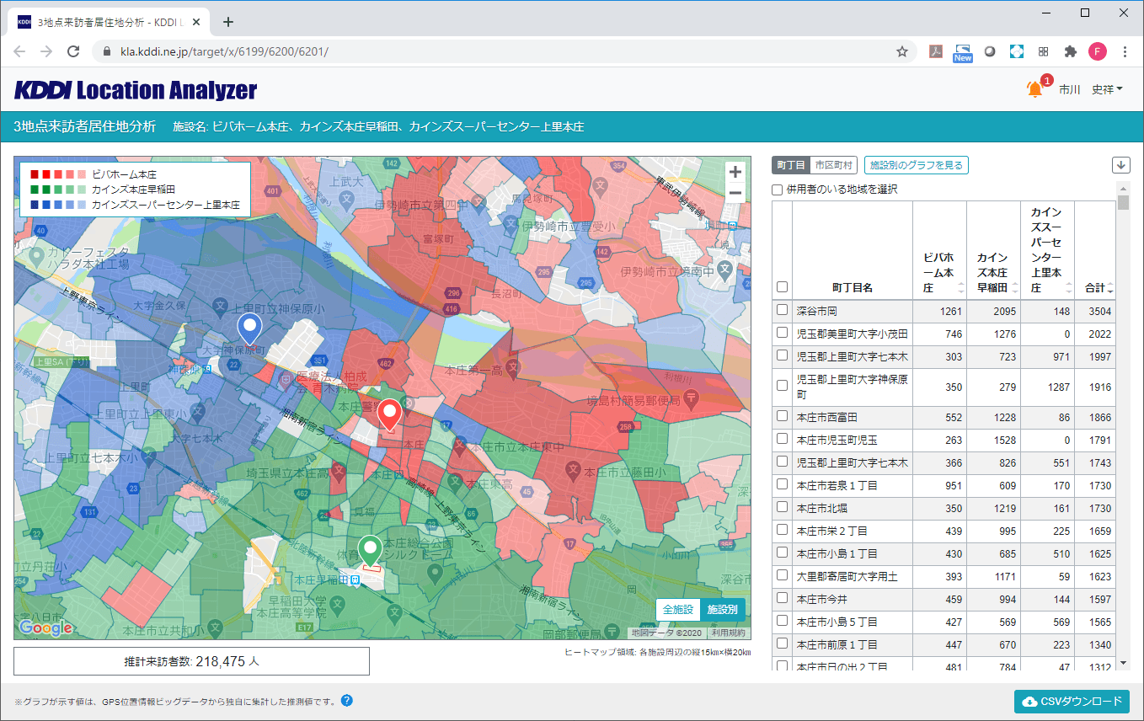Viewport: 1144px width, 721px height.
Task: Select 施設別 map view
Action: coord(723,609)
